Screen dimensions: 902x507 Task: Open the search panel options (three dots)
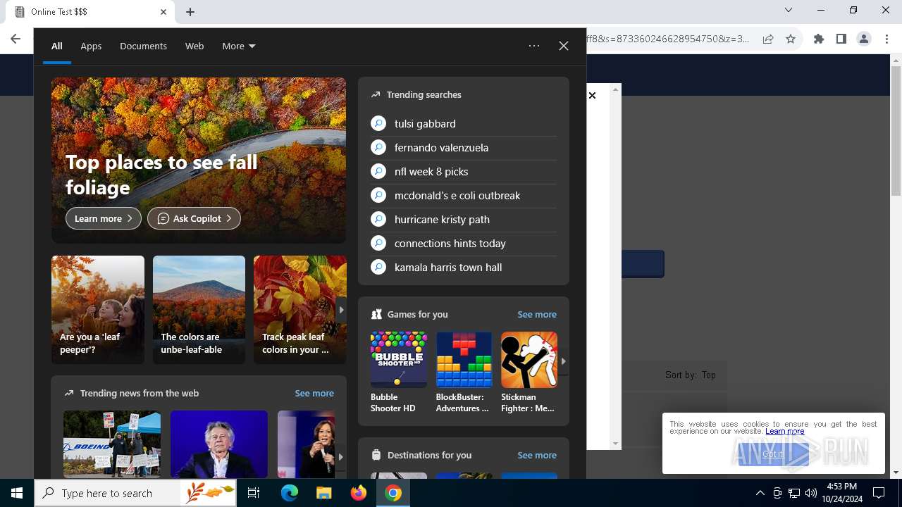coord(534,46)
